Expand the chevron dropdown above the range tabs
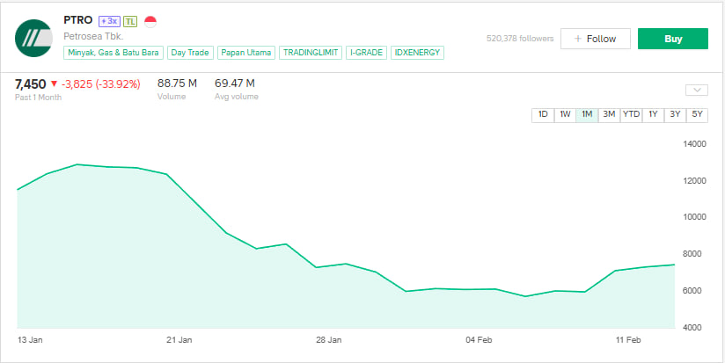Image resolution: width=725 pixels, height=363 pixels. 696,90
